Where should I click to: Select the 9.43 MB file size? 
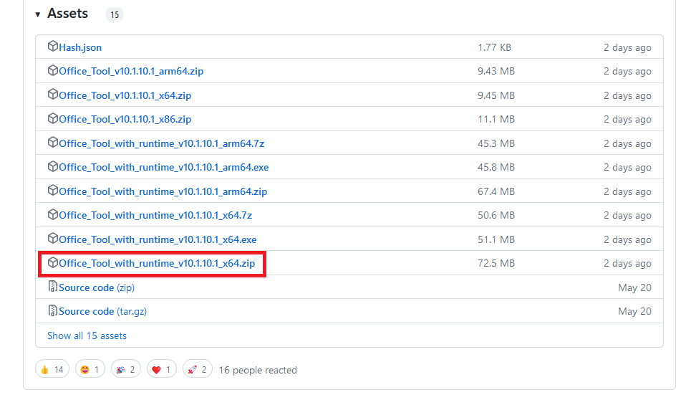pyautogui.click(x=496, y=71)
